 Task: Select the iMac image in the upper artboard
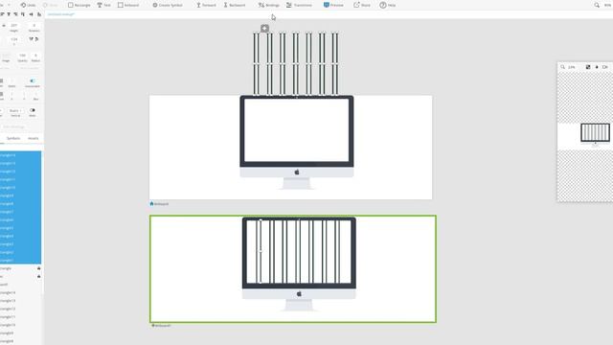tap(297, 143)
